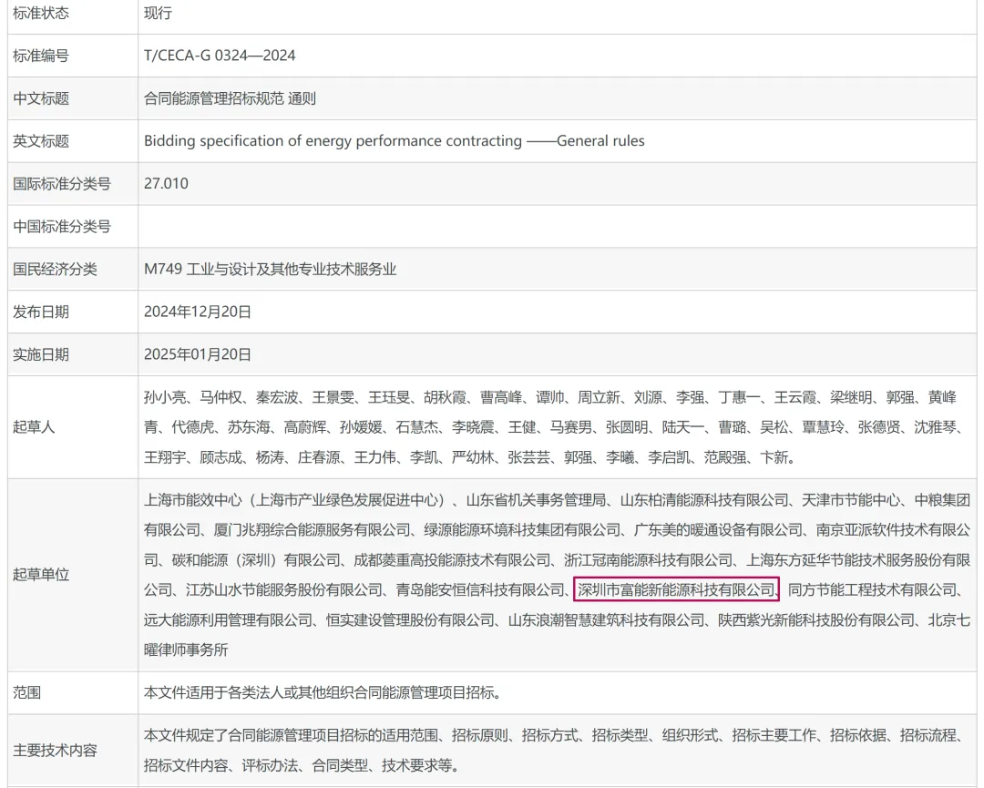Click the 发布日期 value 2024年12月20日

197,312
